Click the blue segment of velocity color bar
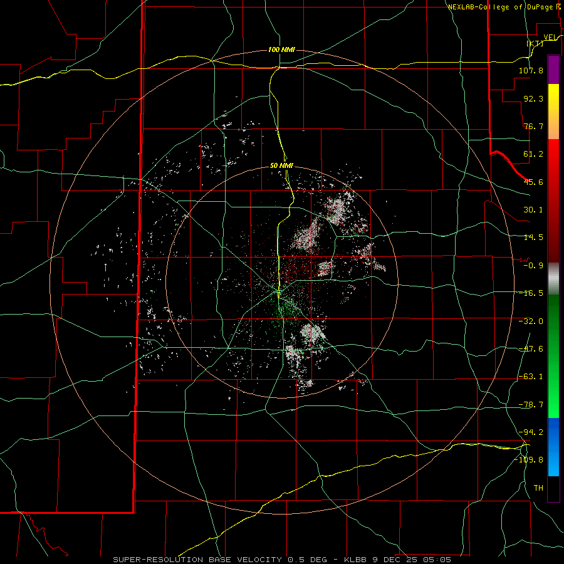 (x=553, y=447)
